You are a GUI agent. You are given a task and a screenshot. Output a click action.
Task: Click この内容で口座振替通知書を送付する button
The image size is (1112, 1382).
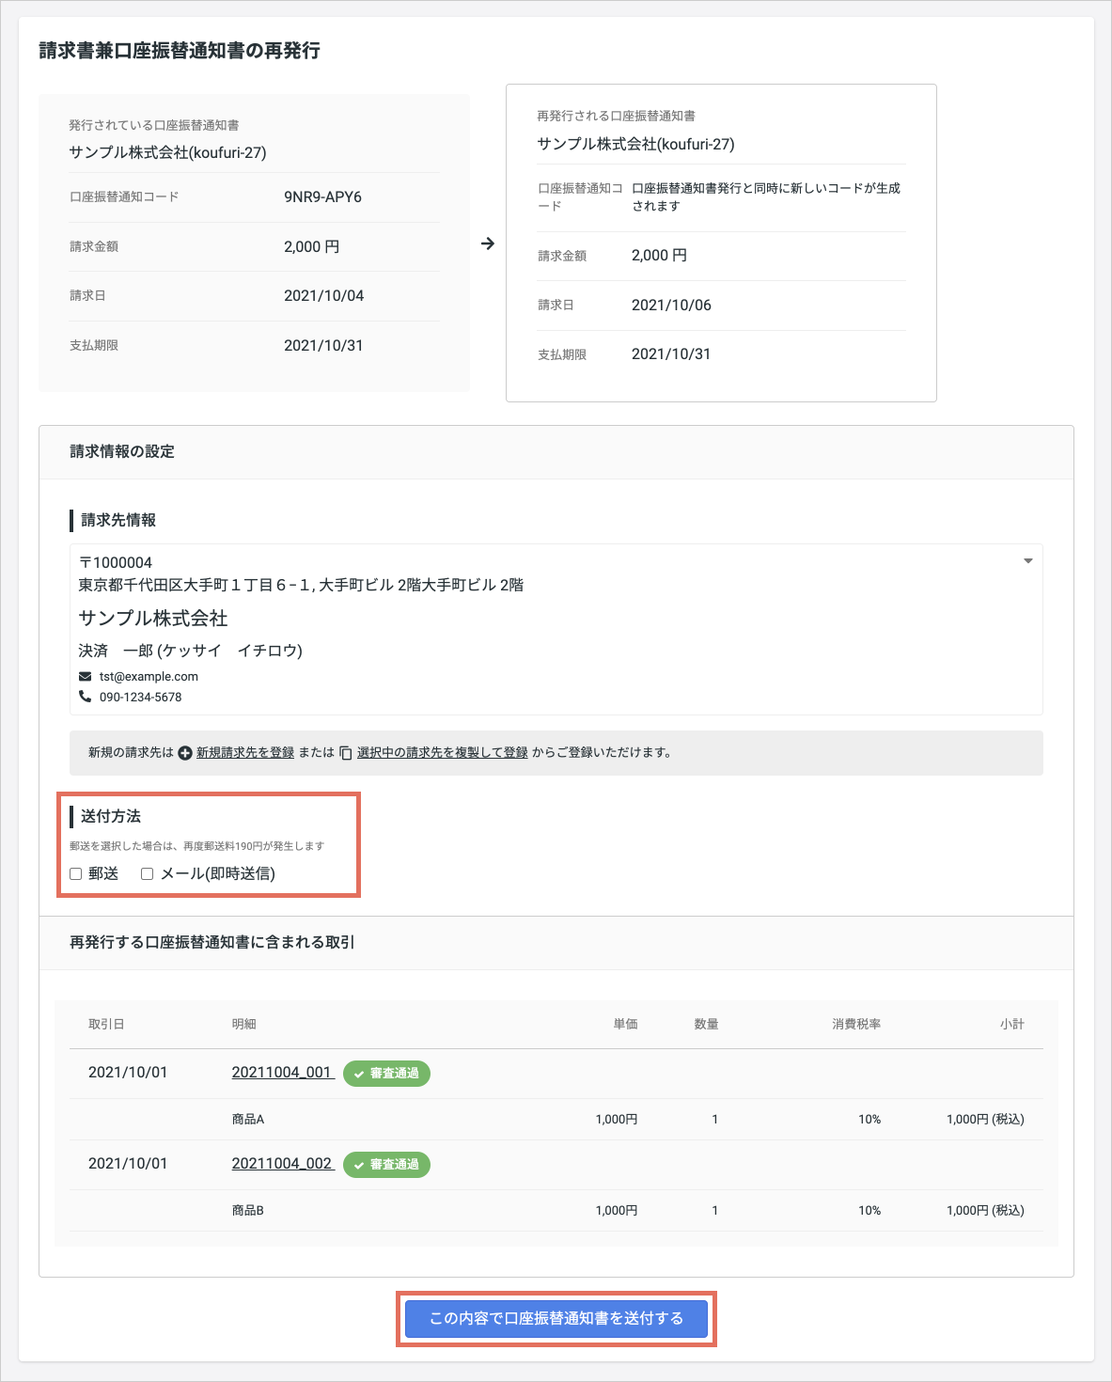click(x=556, y=1318)
